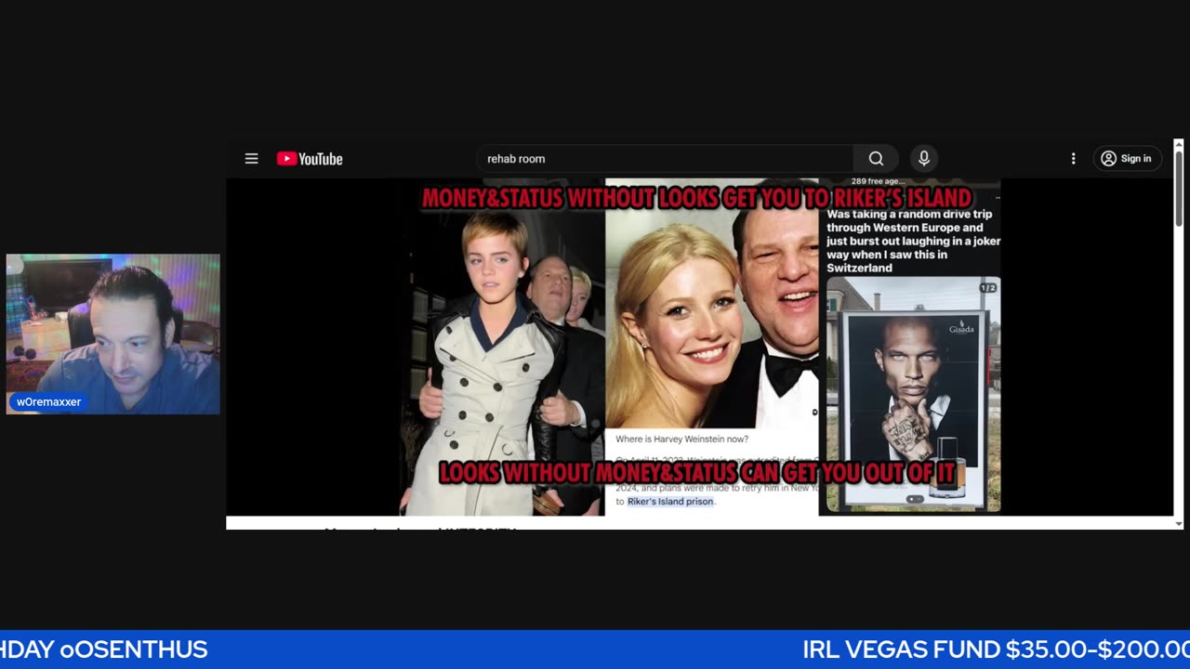The image size is (1190, 669).
Task: Select the w0remaxxer webcam name label
Action: click(48, 402)
